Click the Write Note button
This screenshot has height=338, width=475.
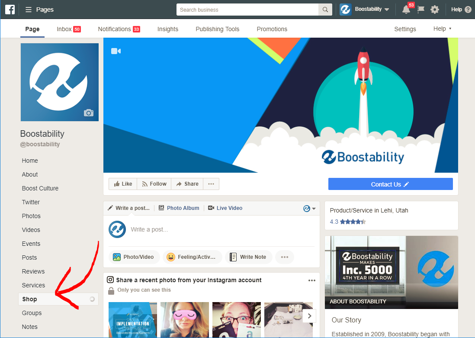tap(248, 257)
